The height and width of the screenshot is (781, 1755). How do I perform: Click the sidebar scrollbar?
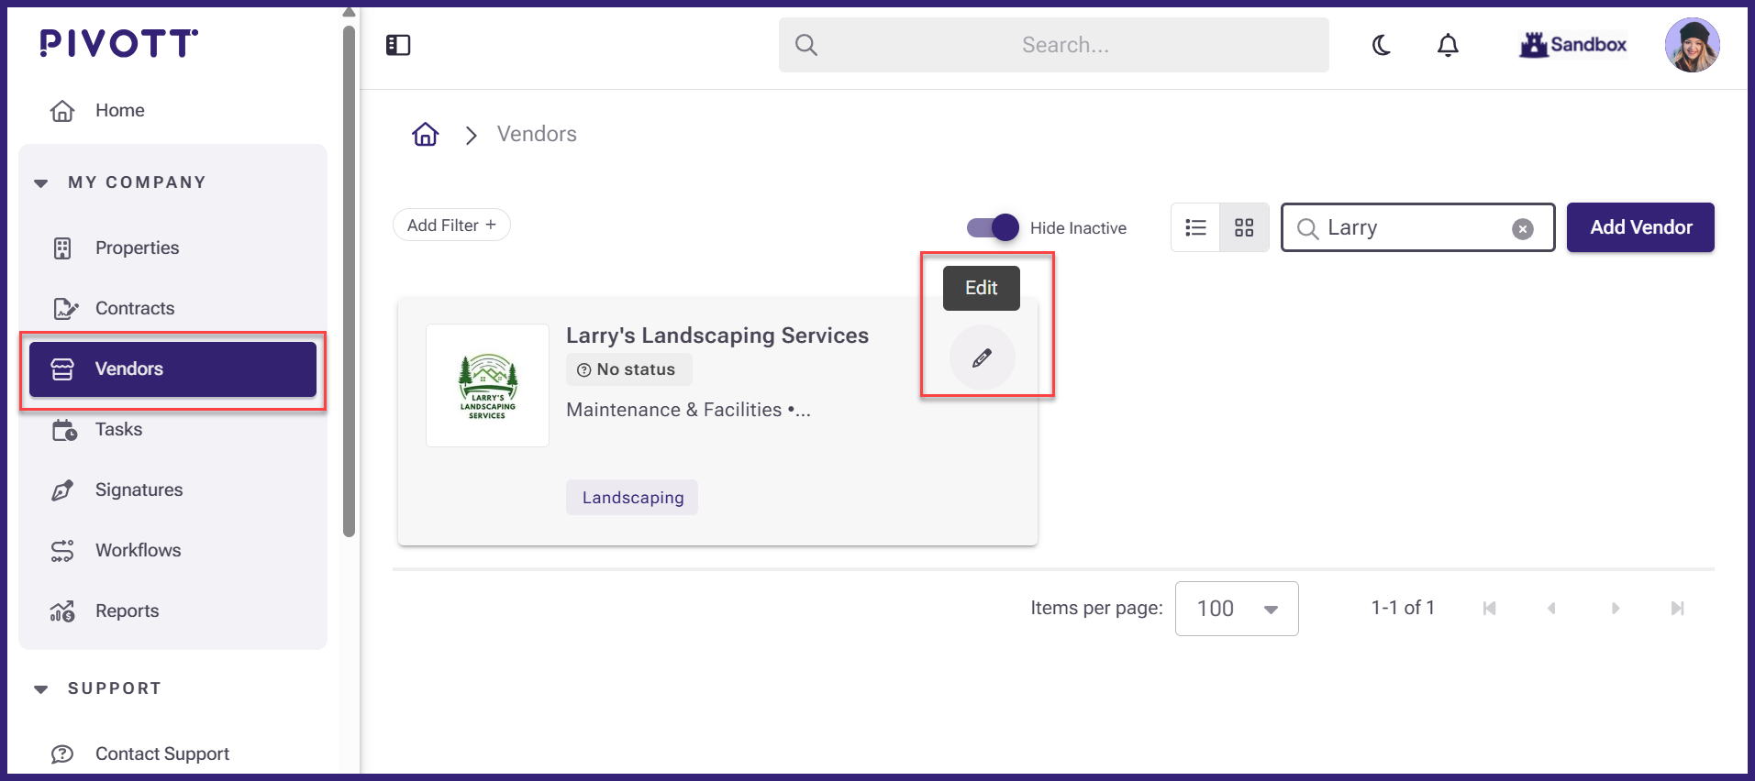(349, 280)
